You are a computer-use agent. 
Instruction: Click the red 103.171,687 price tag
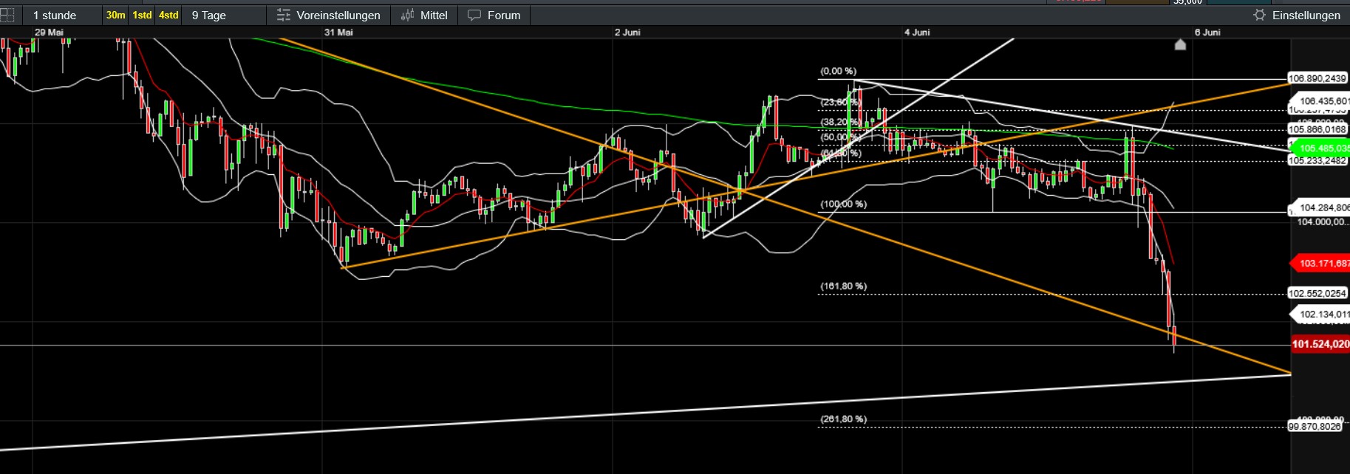click(x=1320, y=263)
